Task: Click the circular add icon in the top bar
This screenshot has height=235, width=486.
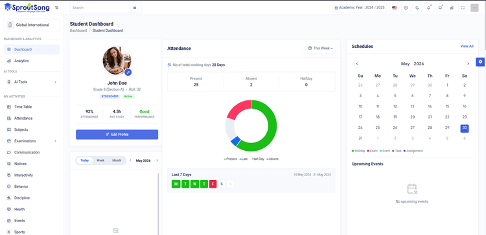Action: click(406, 8)
